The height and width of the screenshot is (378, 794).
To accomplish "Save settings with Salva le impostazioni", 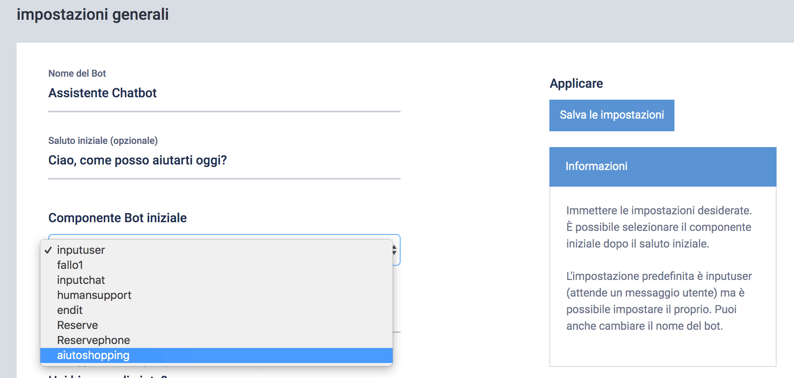I will point(612,115).
